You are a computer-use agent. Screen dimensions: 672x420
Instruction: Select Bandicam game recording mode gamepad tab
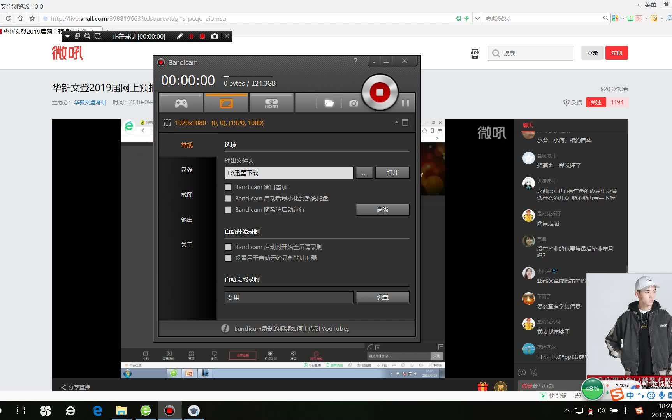[181, 103]
